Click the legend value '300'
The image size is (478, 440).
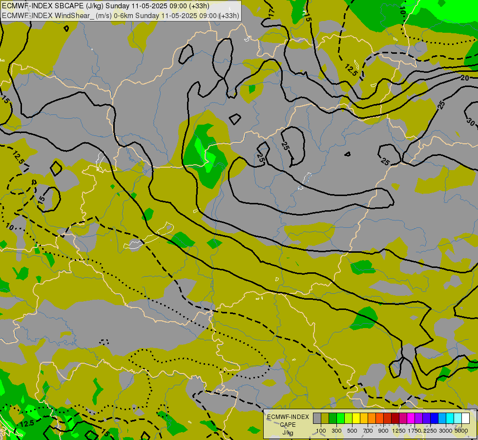pos(336,431)
